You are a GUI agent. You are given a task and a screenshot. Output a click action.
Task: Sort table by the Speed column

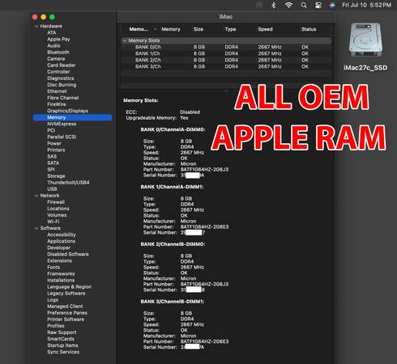click(265, 29)
